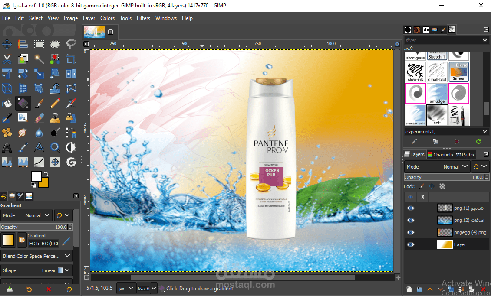Select the Blur/Sharpen droplet tool

39,133
